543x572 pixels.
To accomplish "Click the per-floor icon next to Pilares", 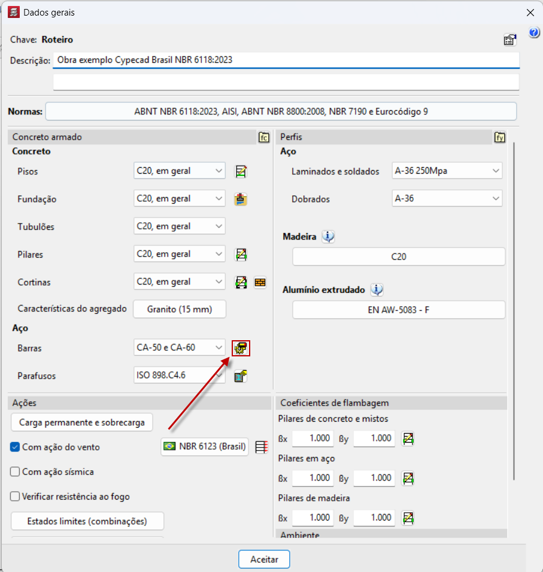I will [x=241, y=255].
